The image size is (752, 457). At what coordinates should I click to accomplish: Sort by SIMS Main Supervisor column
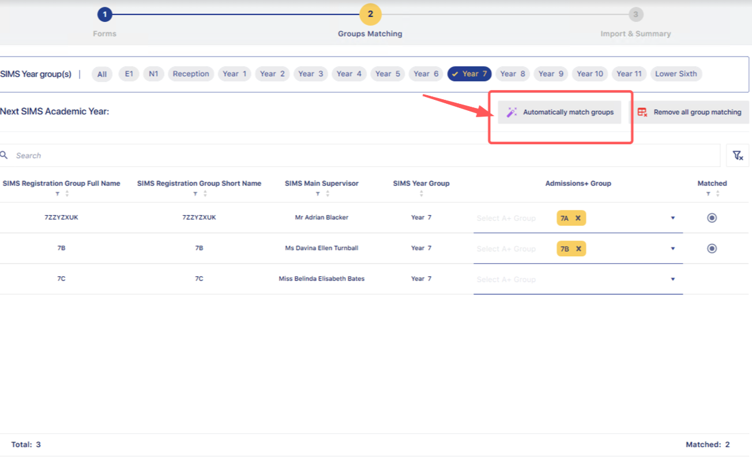tap(328, 194)
